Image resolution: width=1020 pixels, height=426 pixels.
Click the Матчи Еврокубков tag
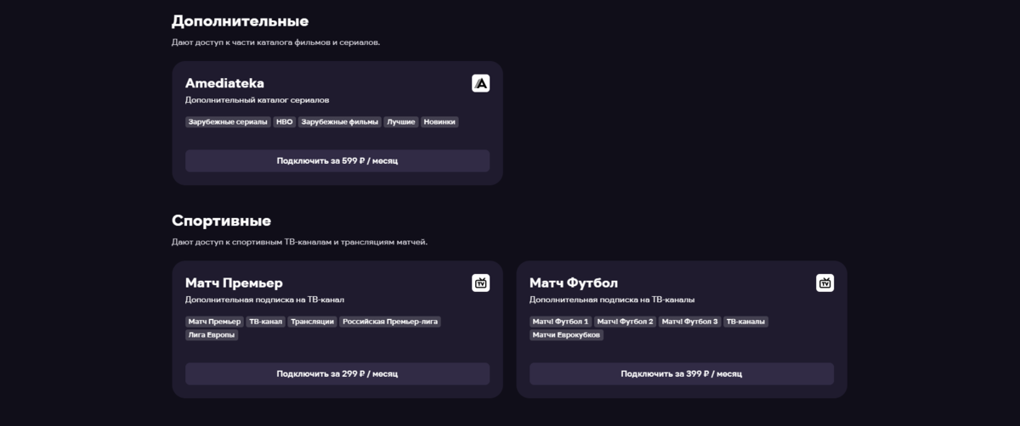(x=566, y=335)
